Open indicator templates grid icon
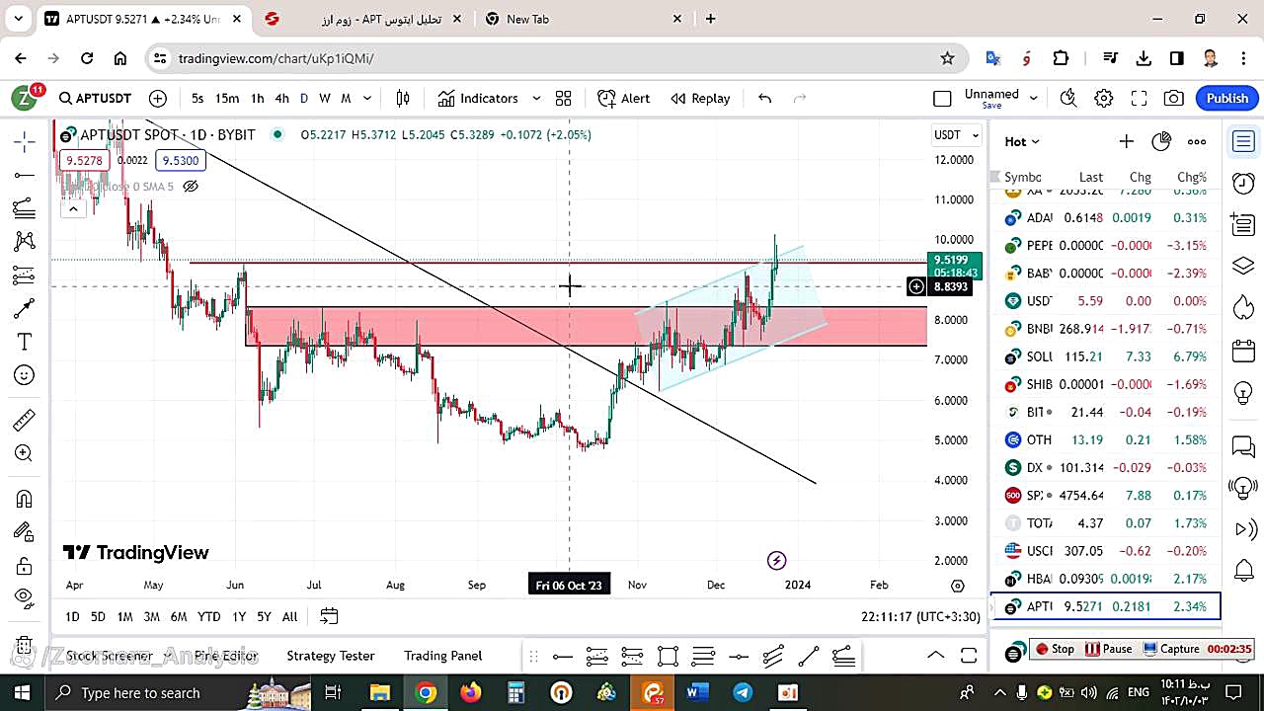Image resolution: width=1264 pixels, height=711 pixels. pyautogui.click(x=563, y=98)
